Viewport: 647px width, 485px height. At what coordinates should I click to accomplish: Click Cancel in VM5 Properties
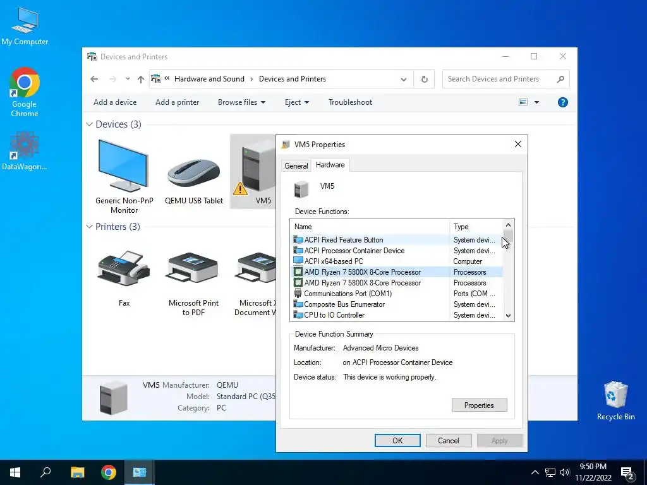click(448, 440)
